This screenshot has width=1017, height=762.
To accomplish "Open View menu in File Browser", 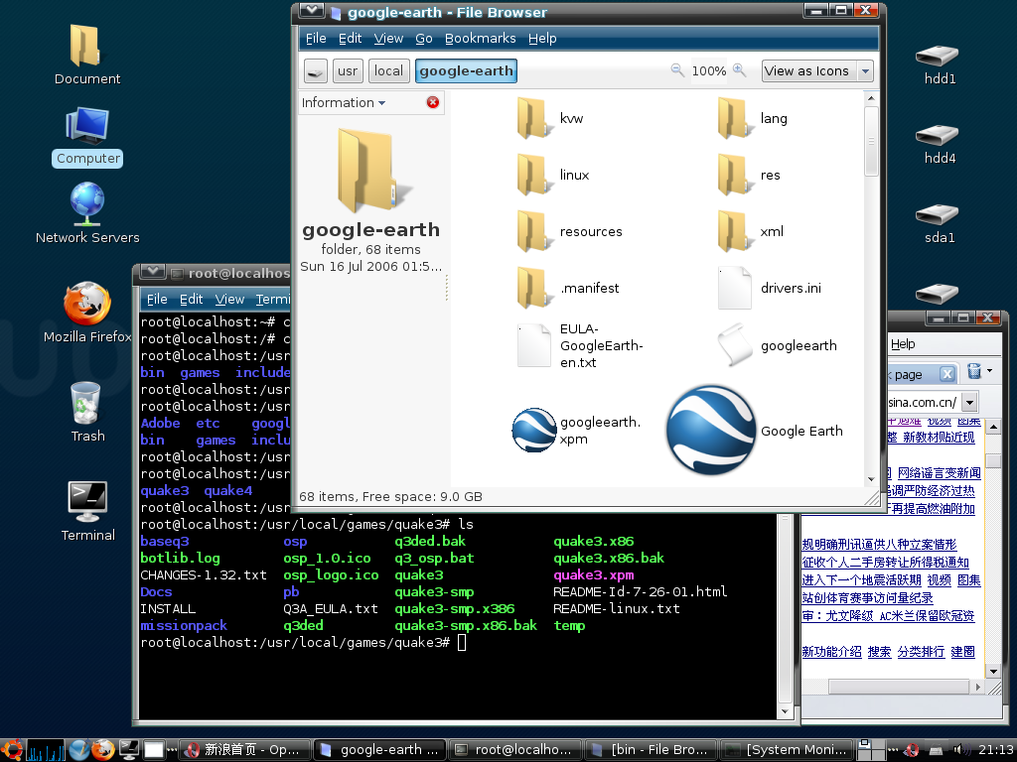I will coord(388,39).
